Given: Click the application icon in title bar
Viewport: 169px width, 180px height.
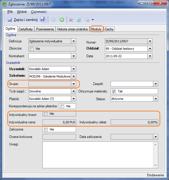Looking at the screenshot, I should [5, 4].
